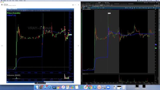Open the Drawings dropdown on chart toolbar
Image resolution: width=160 pixels, height=90 pixels.
[x=145, y=8]
